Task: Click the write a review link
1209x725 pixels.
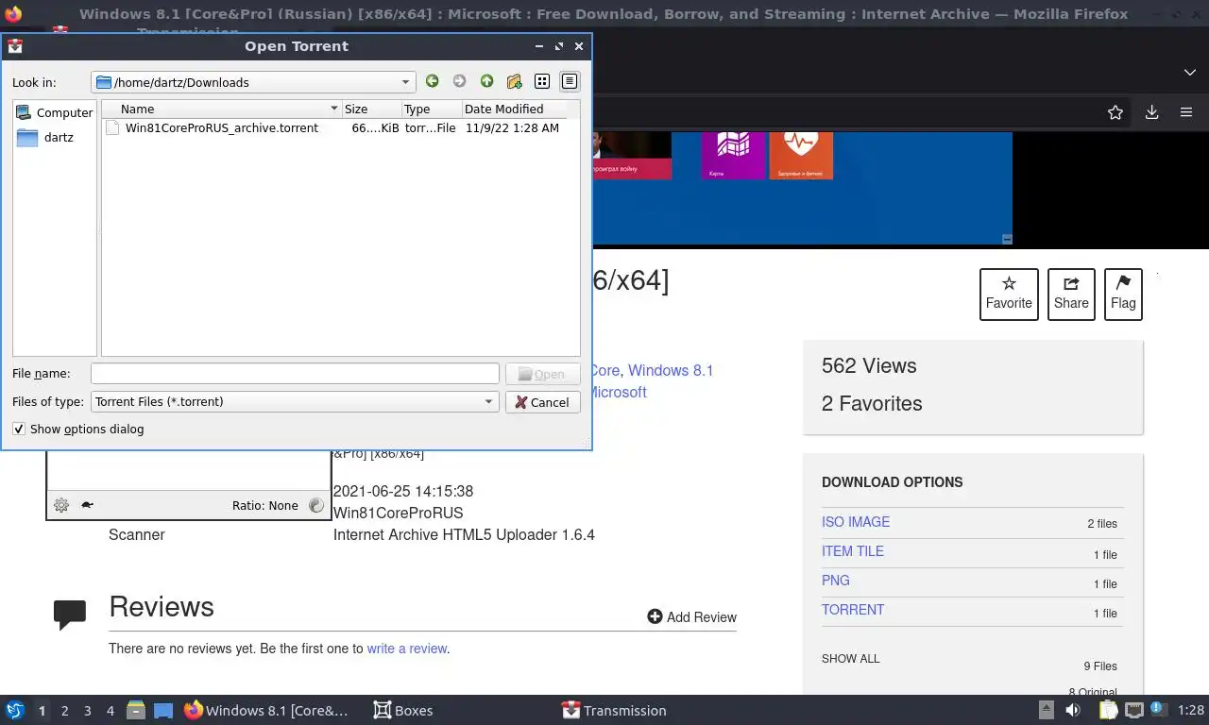Action: point(407,649)
